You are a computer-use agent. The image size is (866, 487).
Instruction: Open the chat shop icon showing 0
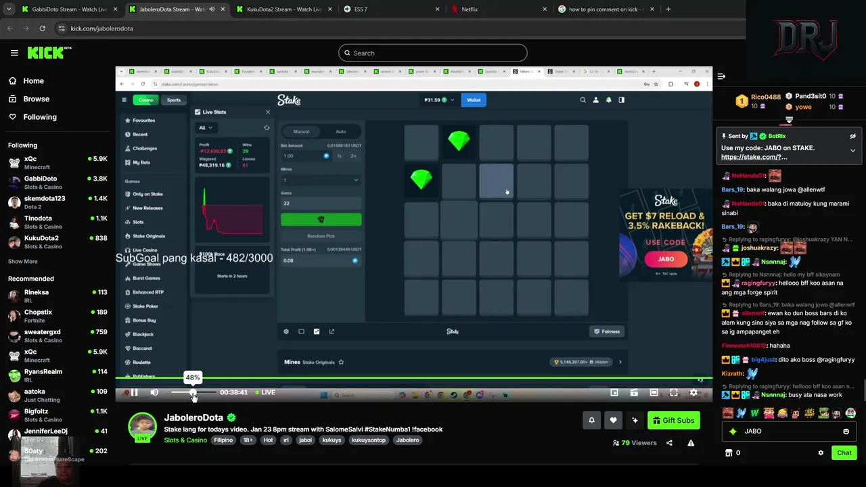(733, 453)
